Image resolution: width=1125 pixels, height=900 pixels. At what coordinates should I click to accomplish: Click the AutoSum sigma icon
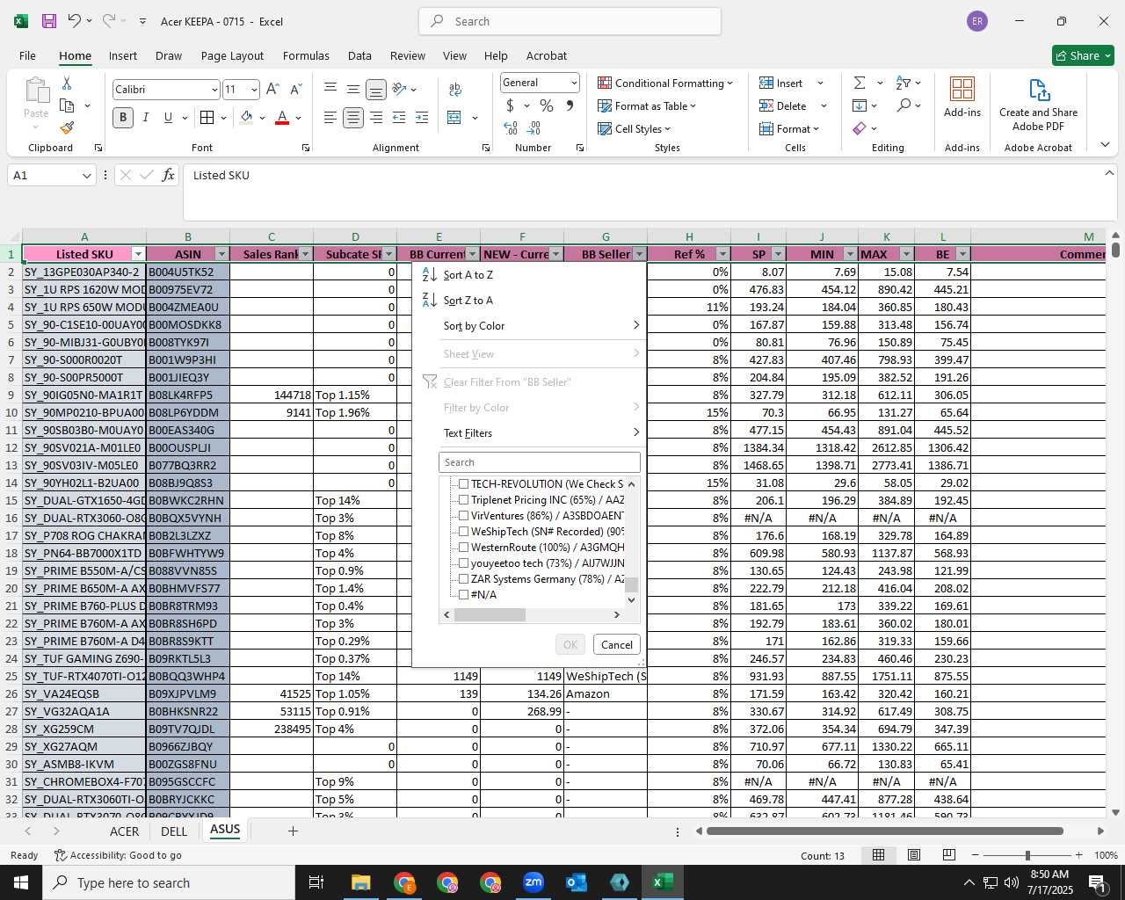[860, 83]
